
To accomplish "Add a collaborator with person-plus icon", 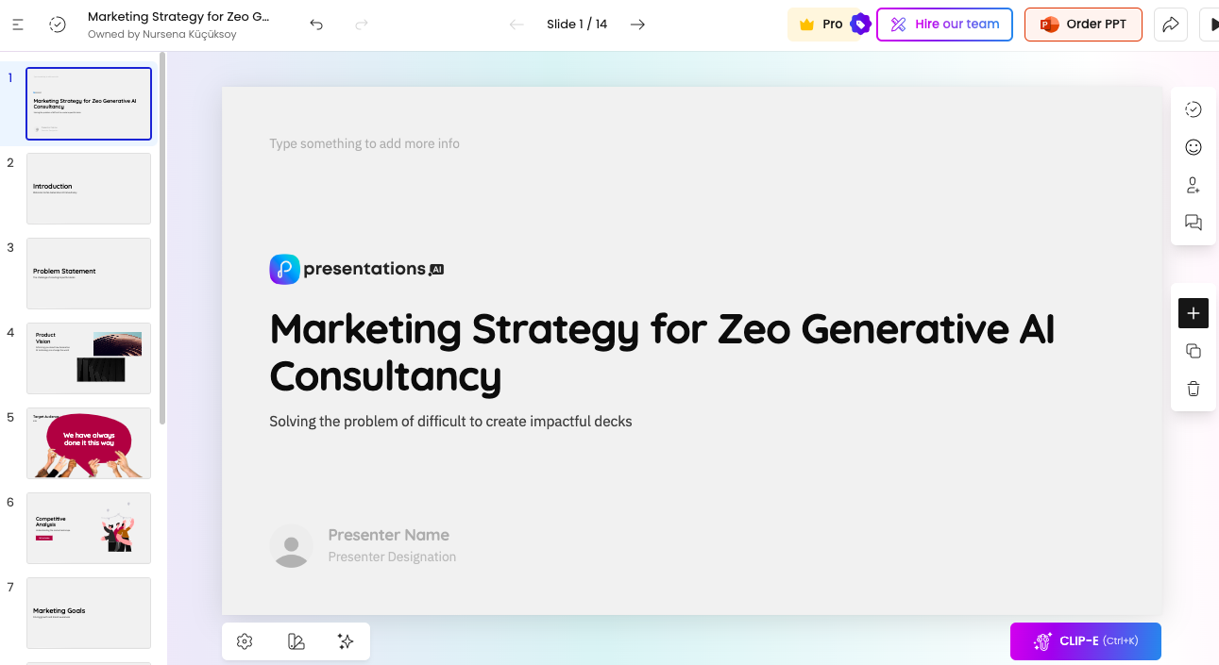I will [x=1194, y=185].
